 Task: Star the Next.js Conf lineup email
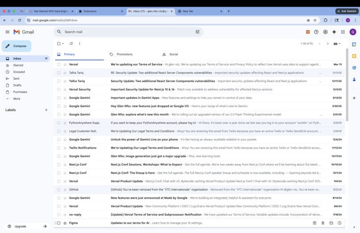65,173
